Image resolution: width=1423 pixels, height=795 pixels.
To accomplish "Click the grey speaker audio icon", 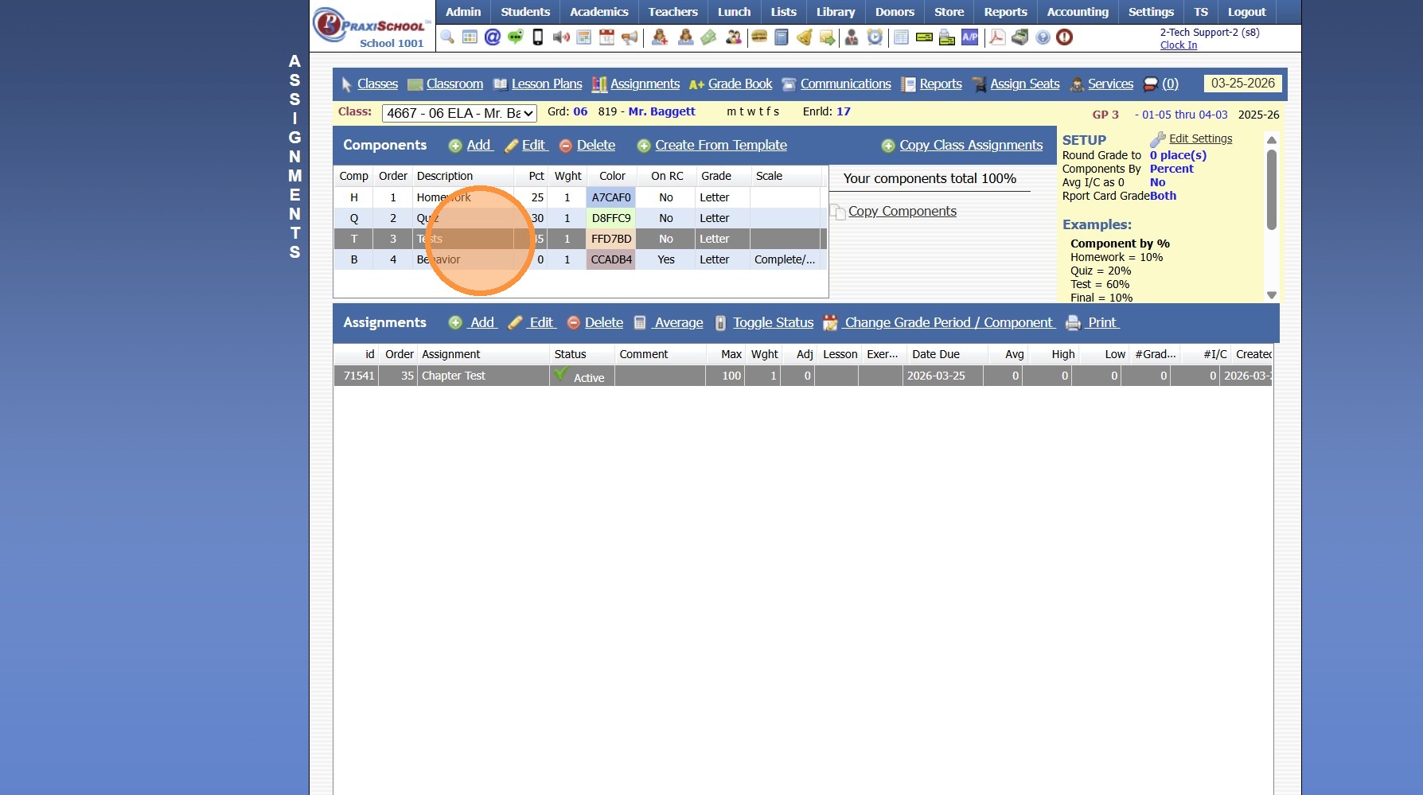I will pos(561,37).
